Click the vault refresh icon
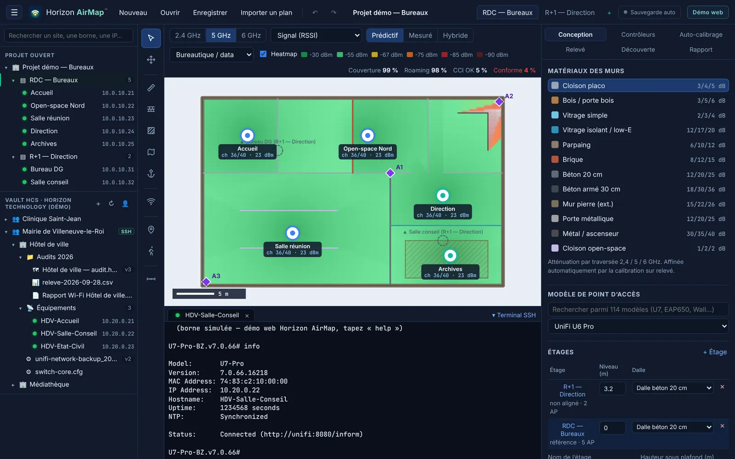Screen dimensions: 735x459 111,203
